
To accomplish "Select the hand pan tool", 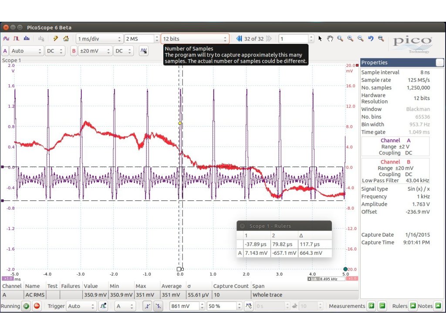I will coord(330,39).
